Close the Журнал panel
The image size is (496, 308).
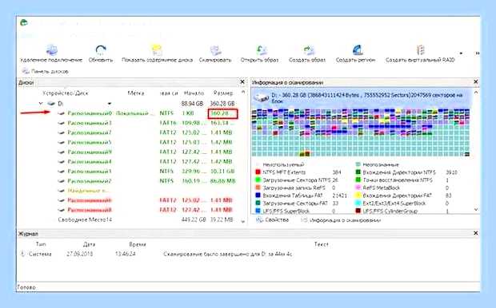(x=476, y=233)
